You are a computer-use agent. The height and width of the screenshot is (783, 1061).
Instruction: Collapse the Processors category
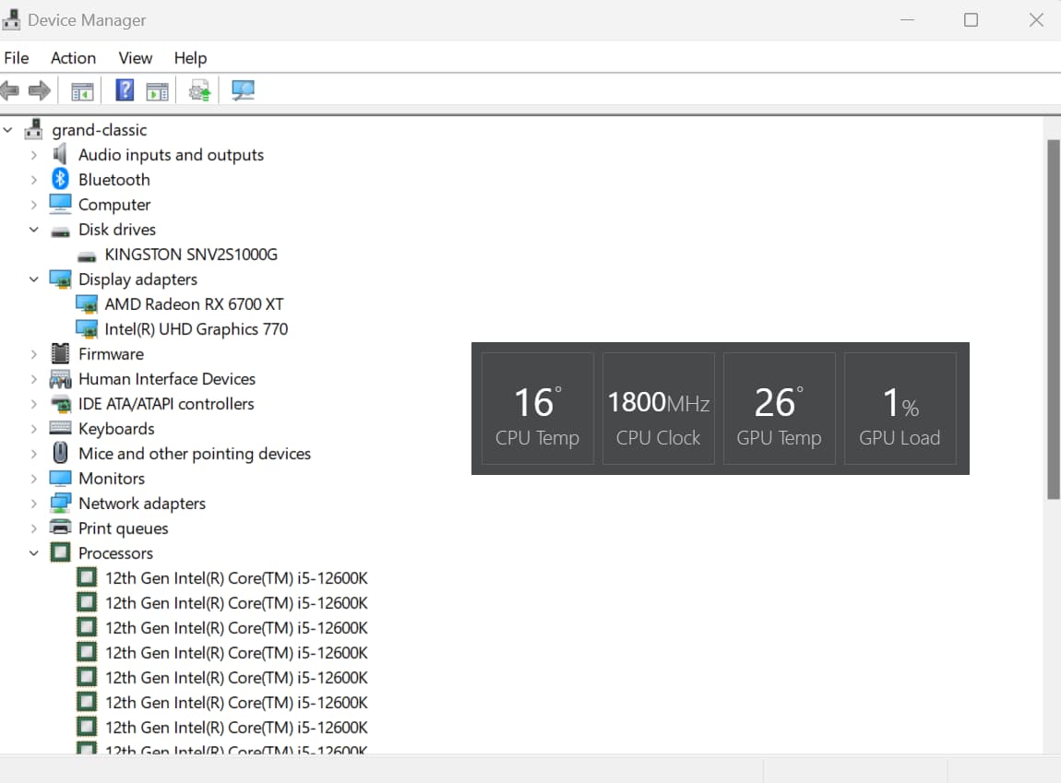[34, 553]
